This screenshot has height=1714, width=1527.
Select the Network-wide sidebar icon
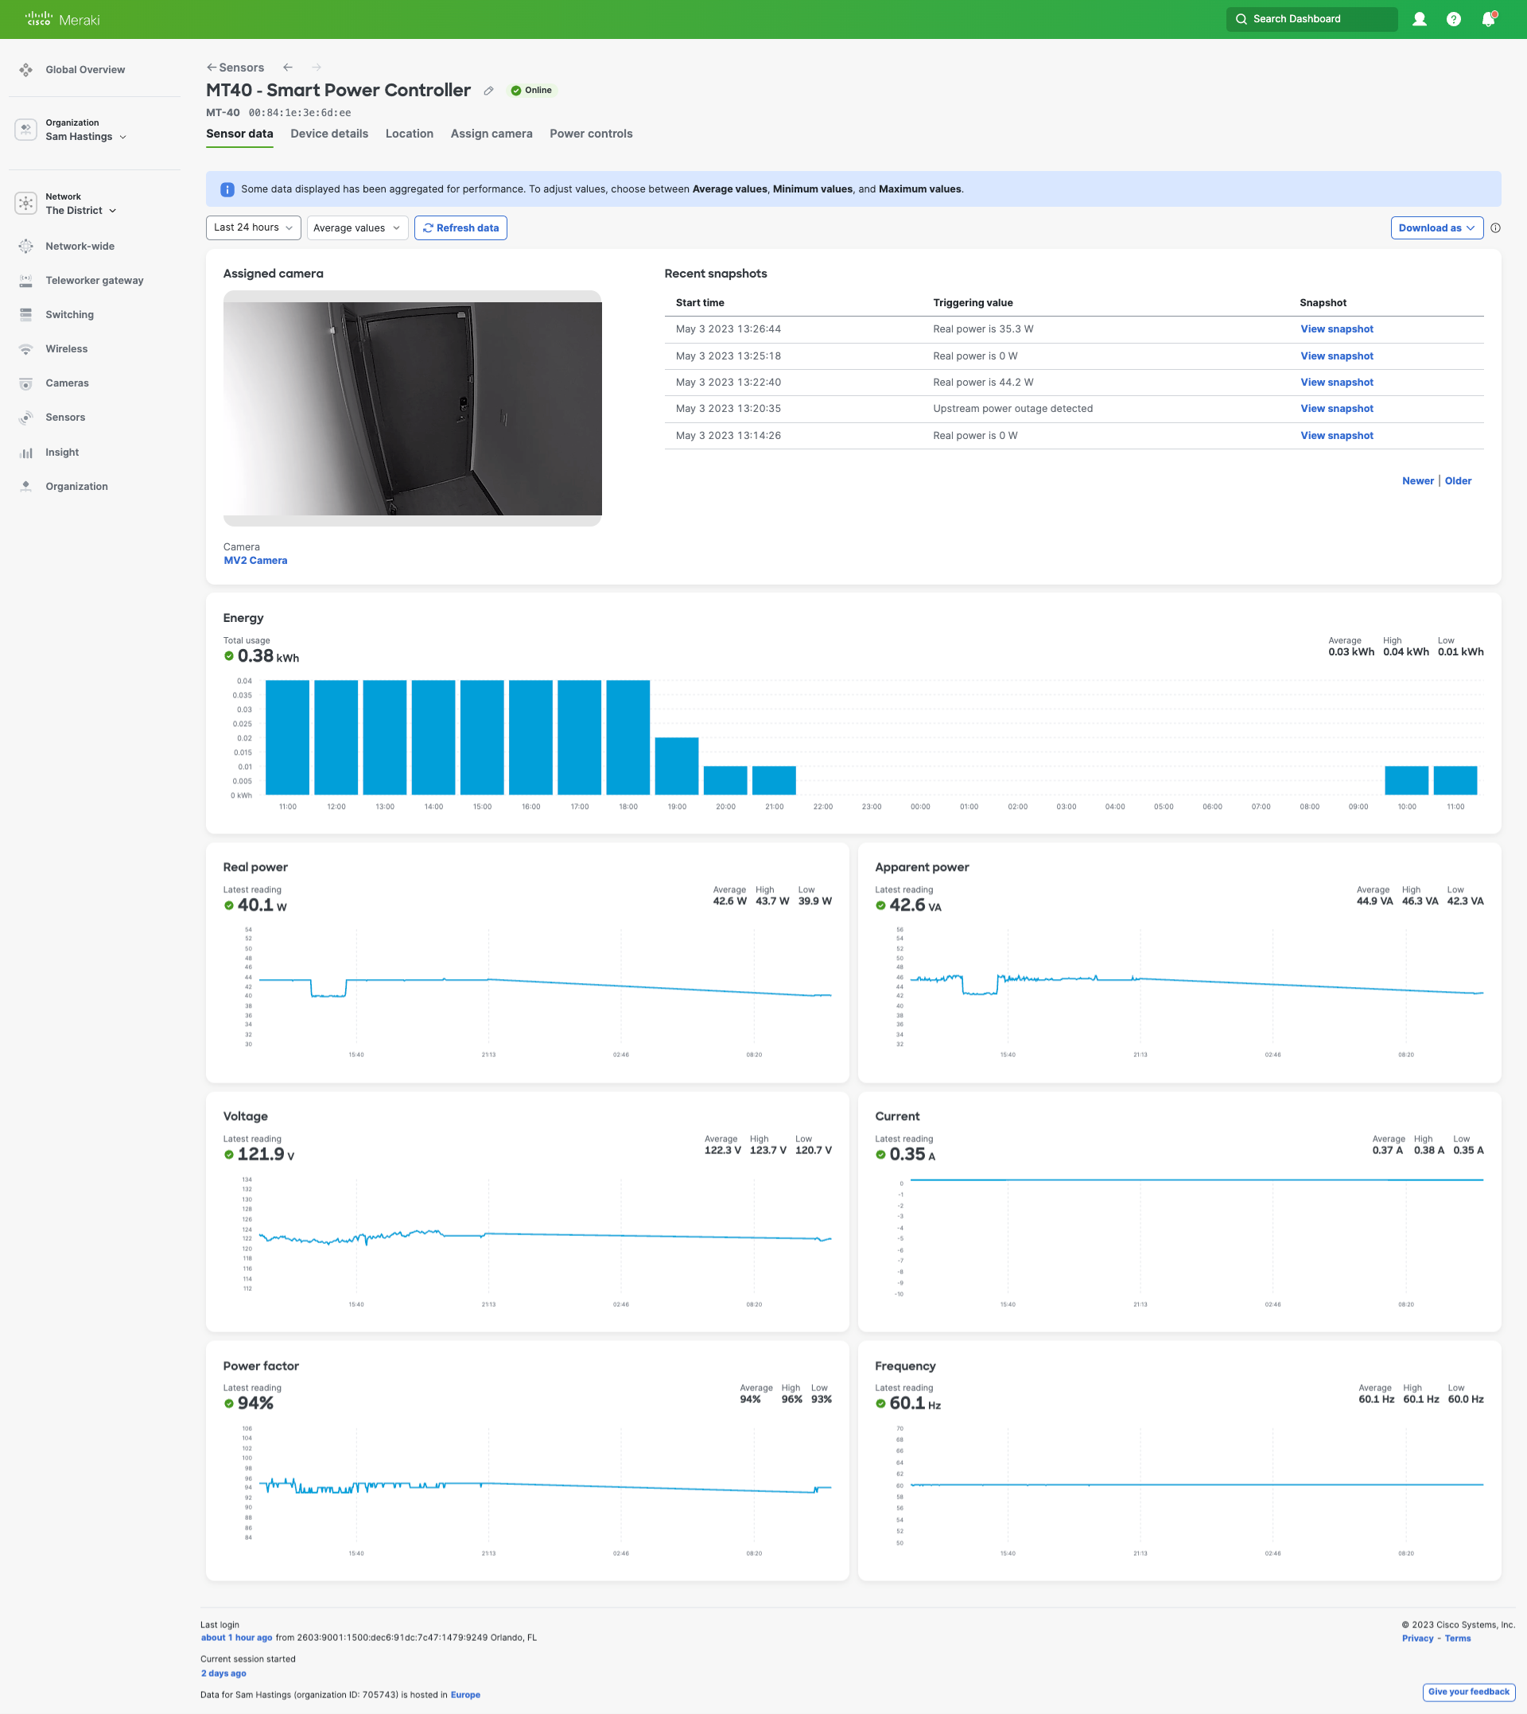coord(25,246)
